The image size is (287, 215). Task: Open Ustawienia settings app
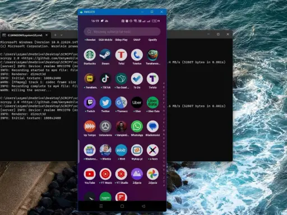(105, 127)
